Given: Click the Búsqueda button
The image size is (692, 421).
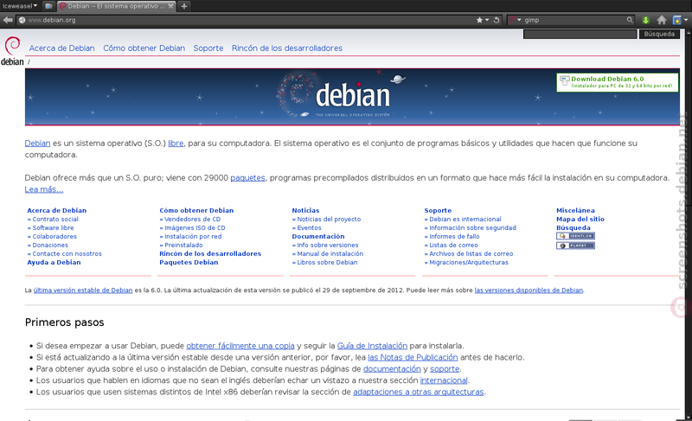Looking at the screenshot, I should (x=659, y=34).
